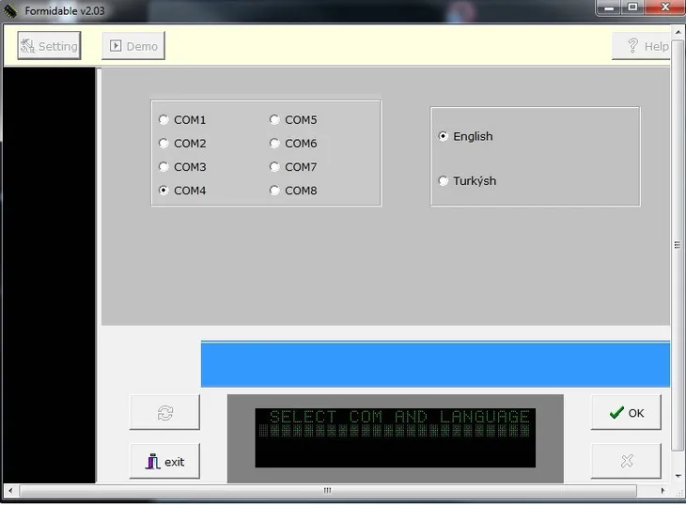Choose COM3 serial port
The height and width of the screenshot is (505, 686).
point(164,167)
